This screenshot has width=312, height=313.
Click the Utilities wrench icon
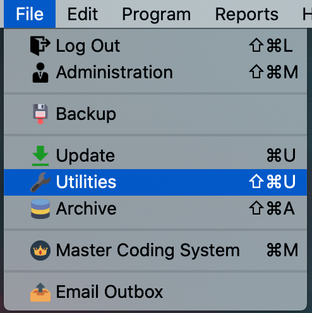pyautogui.click(x=40, y=182)
